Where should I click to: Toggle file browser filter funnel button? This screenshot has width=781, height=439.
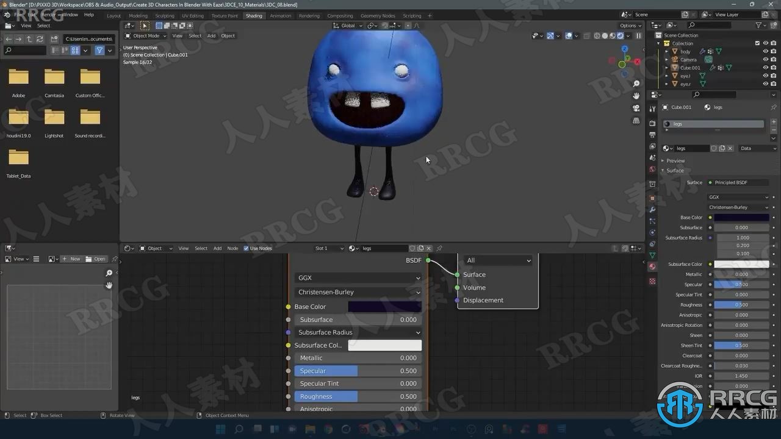(x=99, y=51)
